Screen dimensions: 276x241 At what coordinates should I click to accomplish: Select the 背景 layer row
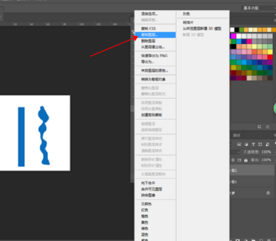tap(253, 193)
